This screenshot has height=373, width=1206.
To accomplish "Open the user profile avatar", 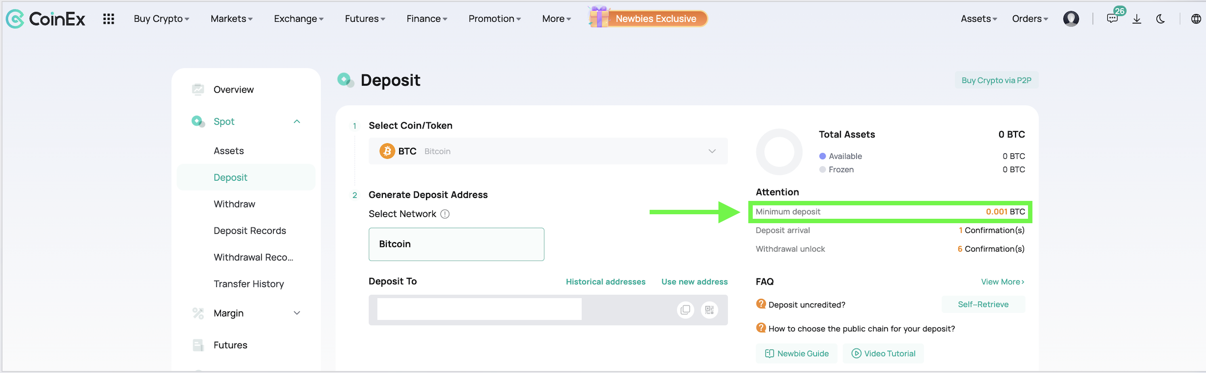I will tap(1071, 19).
